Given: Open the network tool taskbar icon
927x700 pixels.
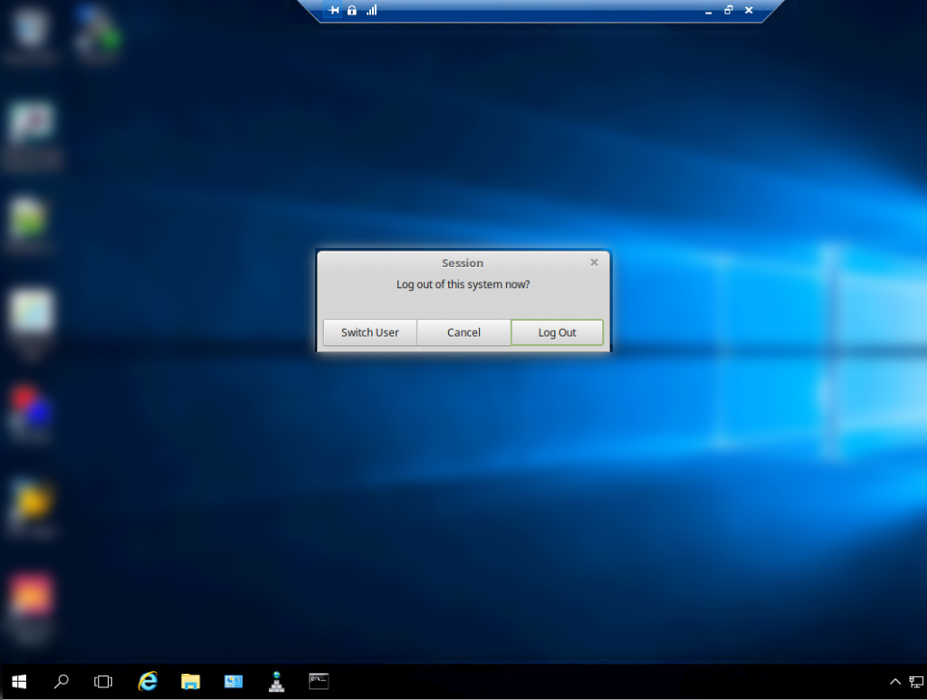Looking at the screenshot, I should 277,681.
